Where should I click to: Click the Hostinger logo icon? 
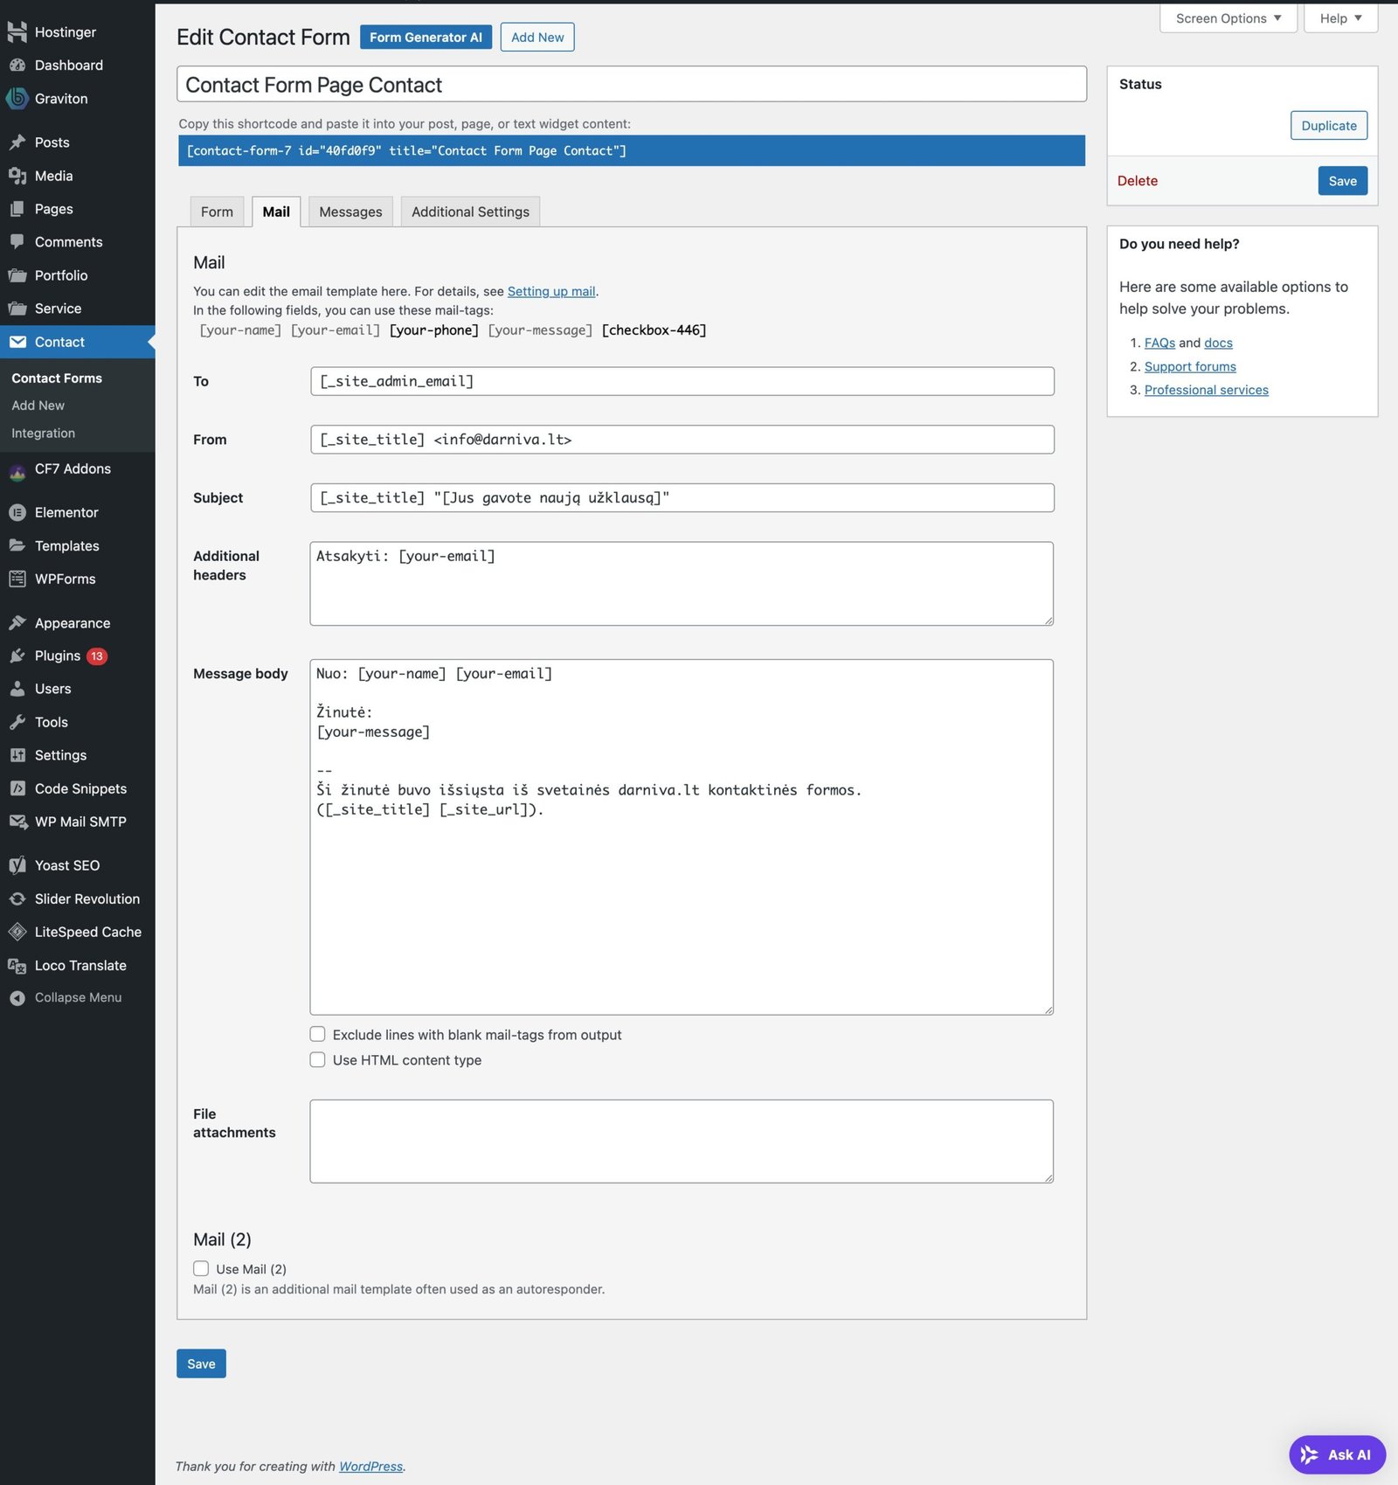tap(17, 32)
